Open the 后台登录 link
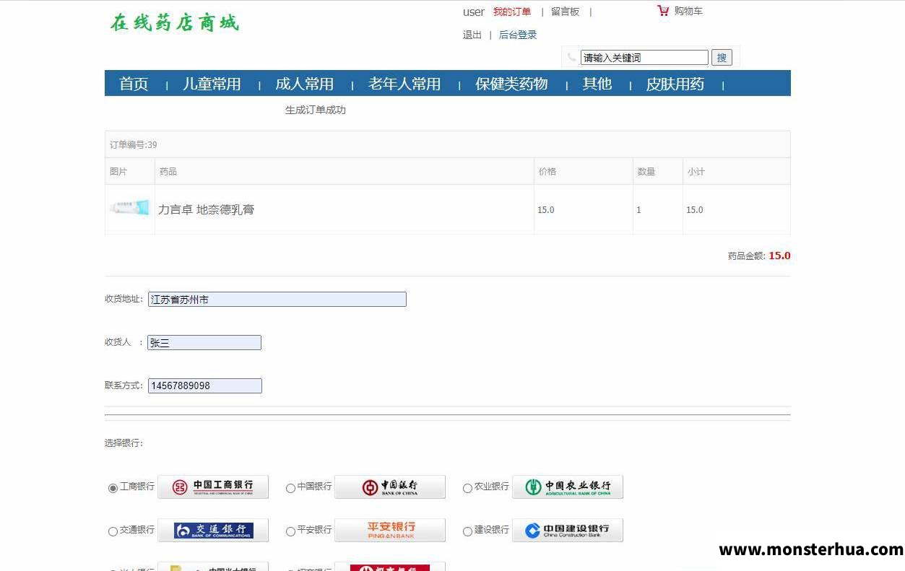 (518, 35)
